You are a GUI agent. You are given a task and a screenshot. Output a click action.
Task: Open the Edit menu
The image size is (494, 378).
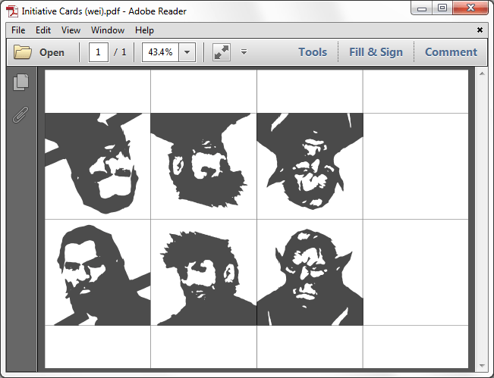tap(43, 30)
